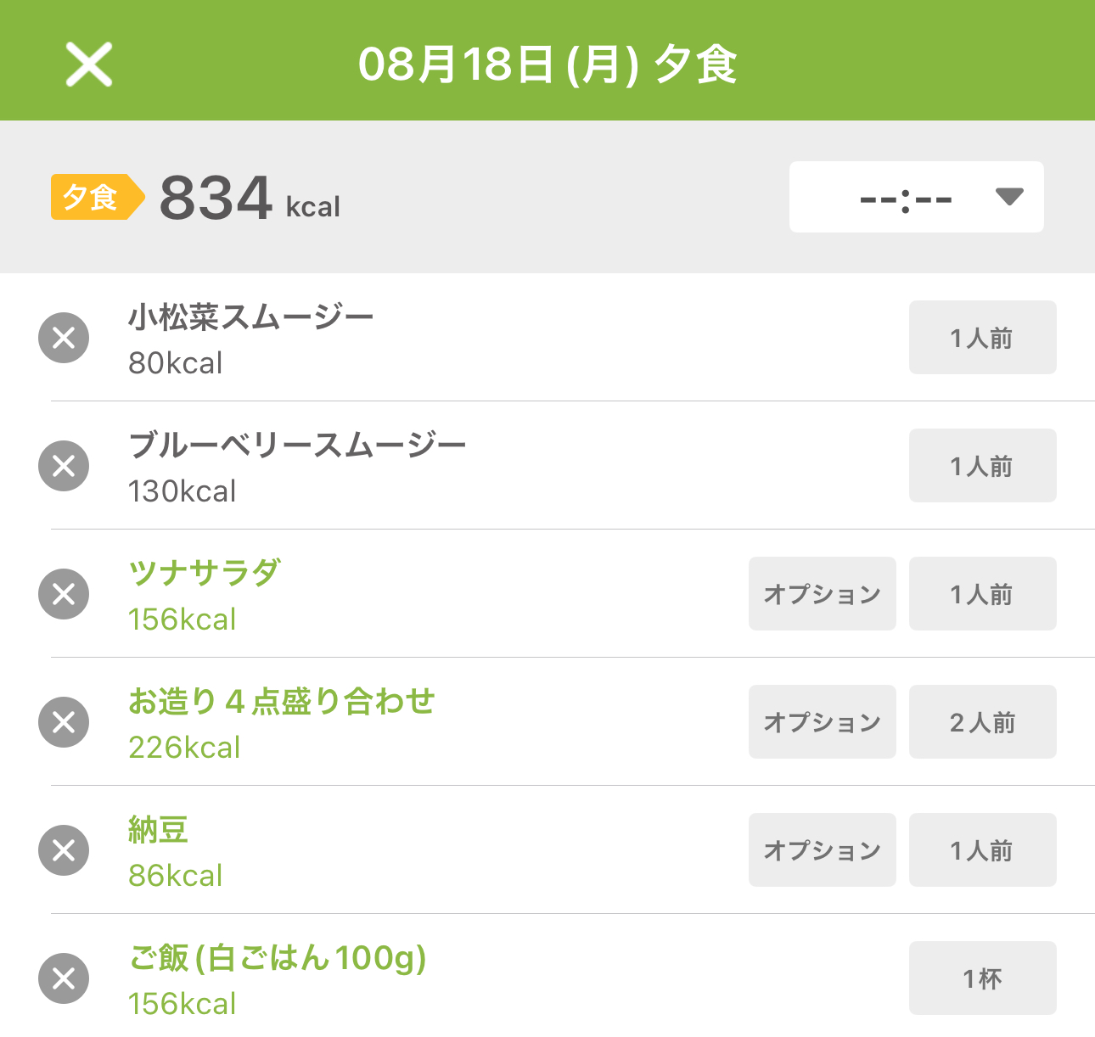Change ブルーベリースムージー portion 1人前

coord(982,466)
